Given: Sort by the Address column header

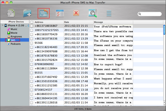Looking at the screenshot, I should [x=49, y=22].
